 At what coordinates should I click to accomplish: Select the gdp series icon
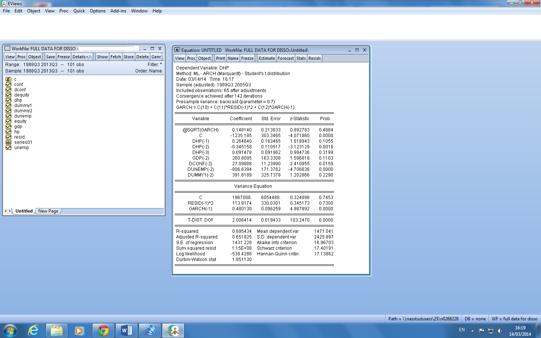[x=8, y=127]
